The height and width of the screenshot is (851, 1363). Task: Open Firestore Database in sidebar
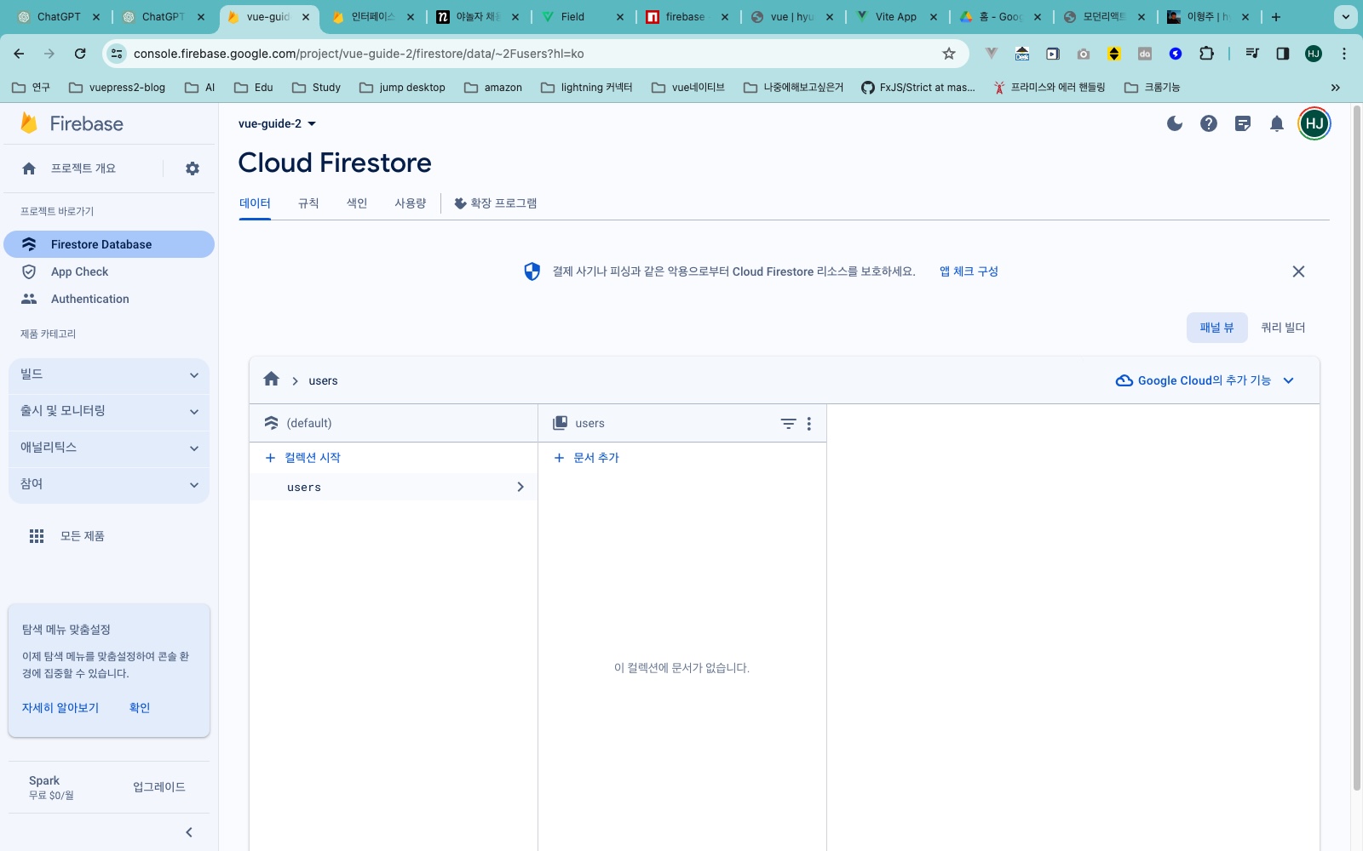(x=109, y=244)
